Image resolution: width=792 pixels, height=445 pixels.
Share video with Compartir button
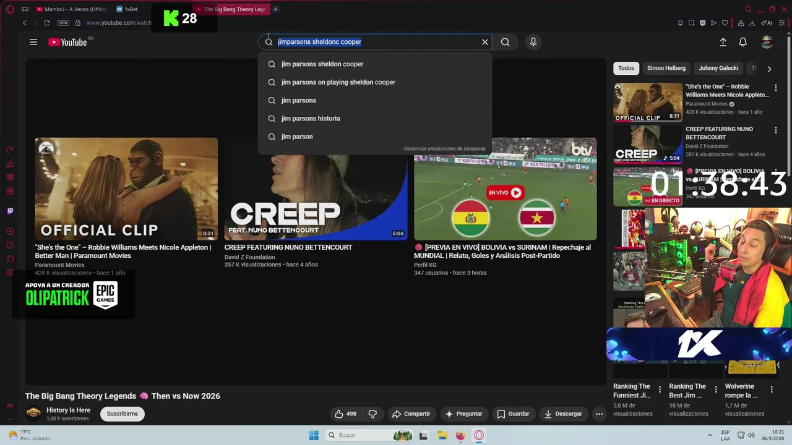pos(411,413)
